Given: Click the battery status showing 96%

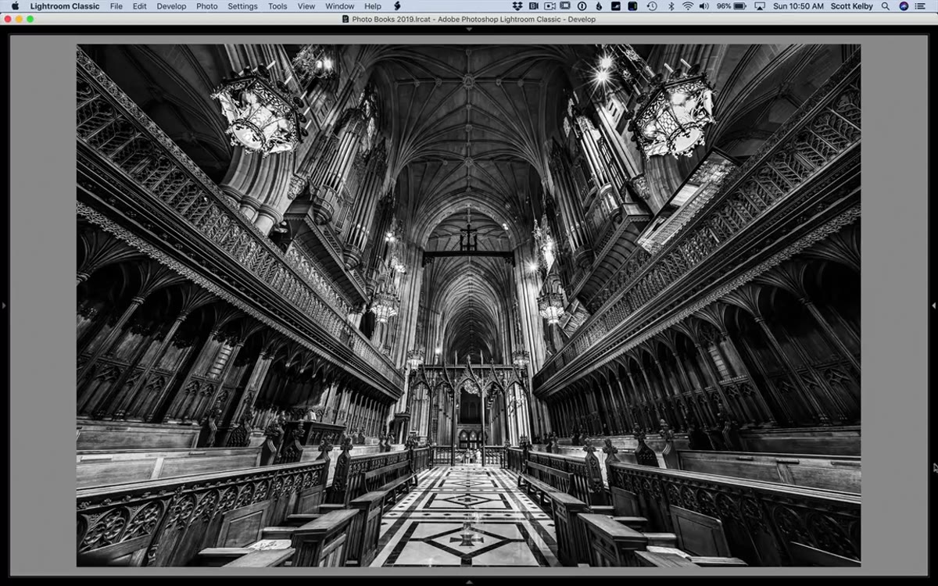Looking at the screenshot, I should tap(731, 6).
